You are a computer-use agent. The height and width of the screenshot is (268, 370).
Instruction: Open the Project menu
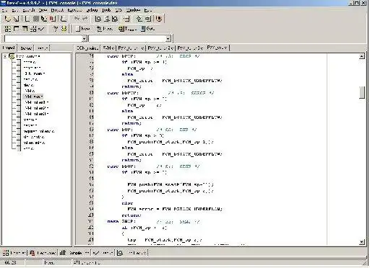tap(57, 10)
